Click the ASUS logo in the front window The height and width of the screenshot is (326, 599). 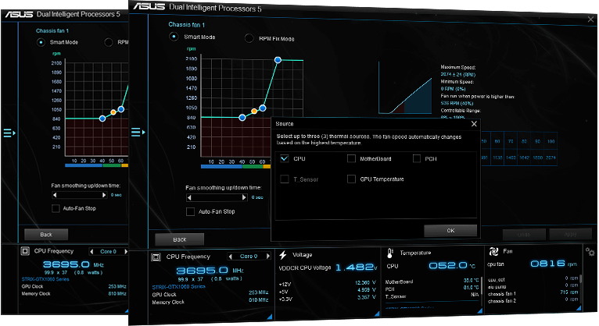coord(149,6)
